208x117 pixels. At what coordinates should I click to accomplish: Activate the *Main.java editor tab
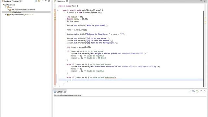click(61, 1)
